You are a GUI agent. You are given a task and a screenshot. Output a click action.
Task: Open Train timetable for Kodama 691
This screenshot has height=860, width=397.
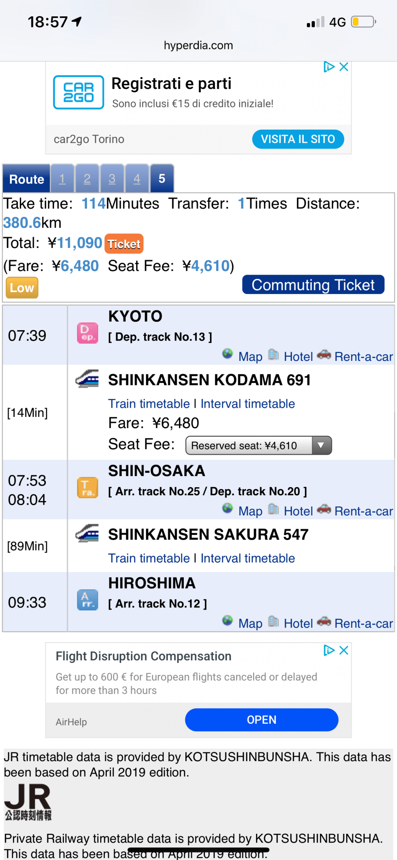tap(149, 404)
